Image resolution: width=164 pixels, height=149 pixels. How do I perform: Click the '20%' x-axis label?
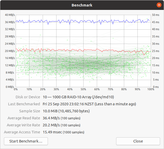(x=43, y=89)
